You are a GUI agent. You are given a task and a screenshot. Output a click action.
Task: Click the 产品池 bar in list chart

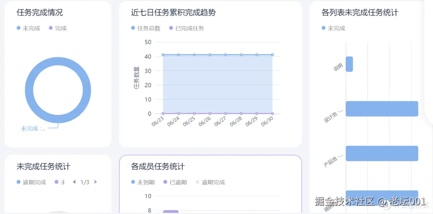[x=382, y=153]
